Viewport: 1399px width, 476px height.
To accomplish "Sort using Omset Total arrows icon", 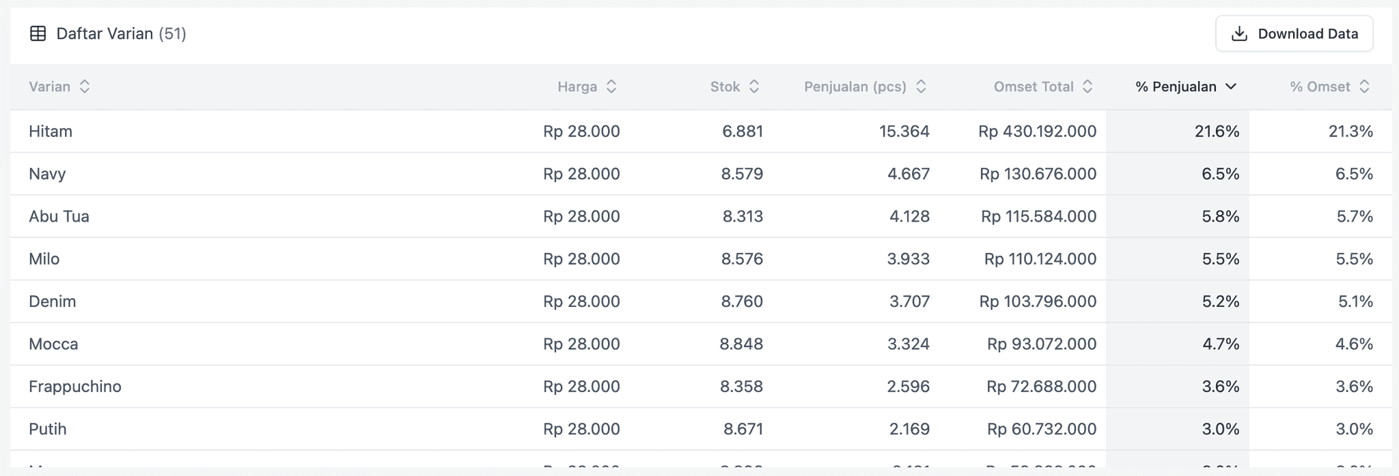I will (1088, 87).
